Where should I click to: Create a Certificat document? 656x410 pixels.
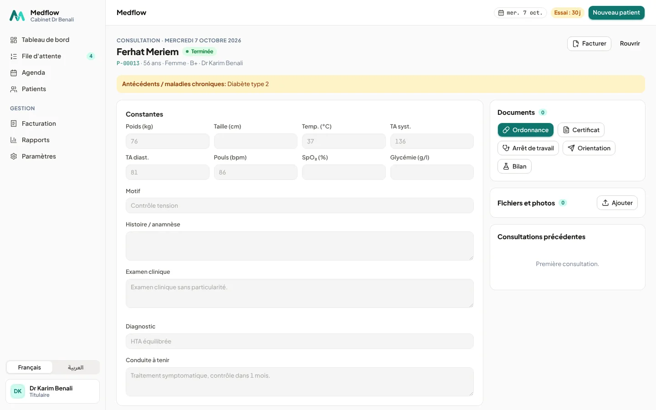click(x=581, y=130)
